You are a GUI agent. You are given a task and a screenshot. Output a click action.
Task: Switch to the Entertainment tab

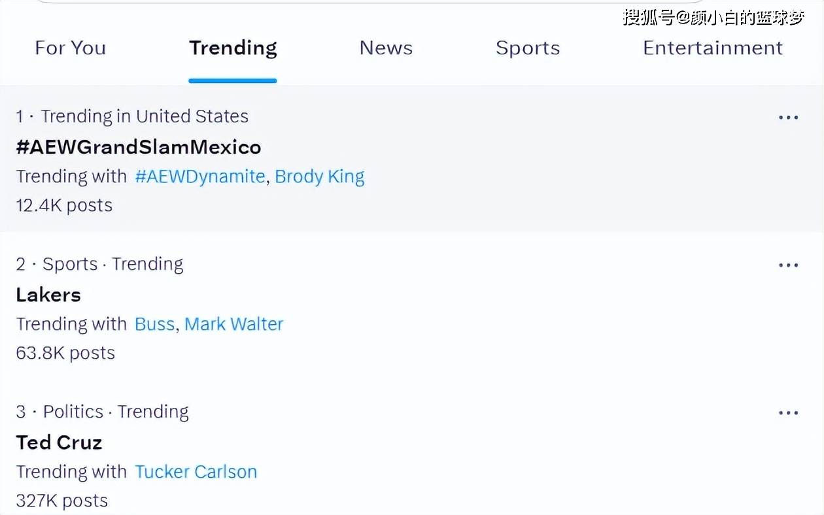pyautogui.click(x=713, y=48)
